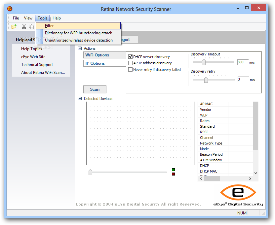Click the open folder toolbar icon
This screenshot has width=275, height=225.
point(14,26)
